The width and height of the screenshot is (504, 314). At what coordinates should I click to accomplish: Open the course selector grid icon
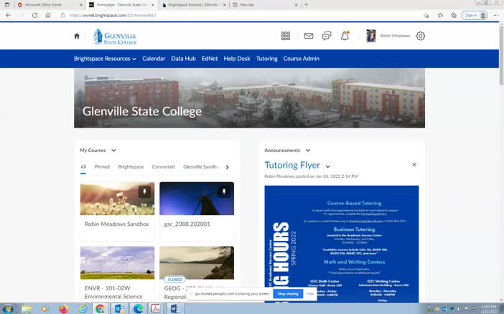point(285,36)
